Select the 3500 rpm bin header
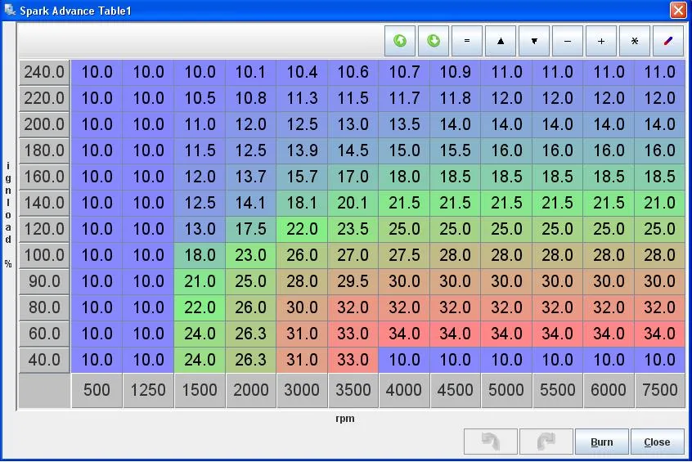Viewport: 692px width, 462px height. tap(353, 390)
